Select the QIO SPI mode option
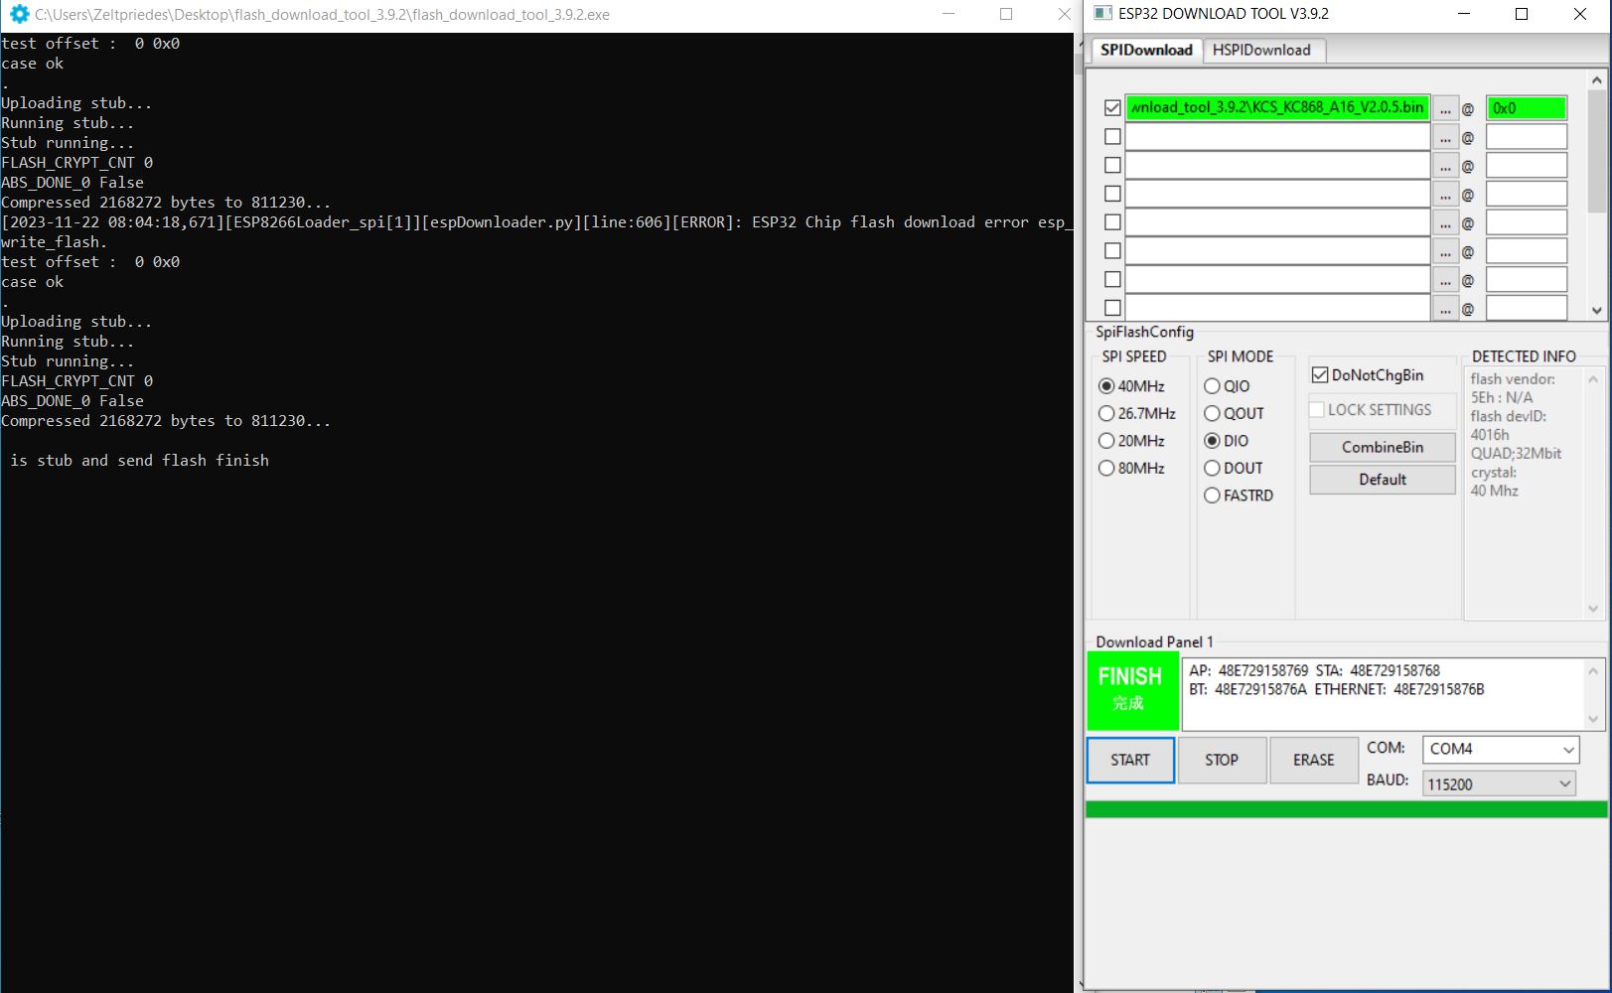The image size is (1612, 993). (x=1212, y=386)
